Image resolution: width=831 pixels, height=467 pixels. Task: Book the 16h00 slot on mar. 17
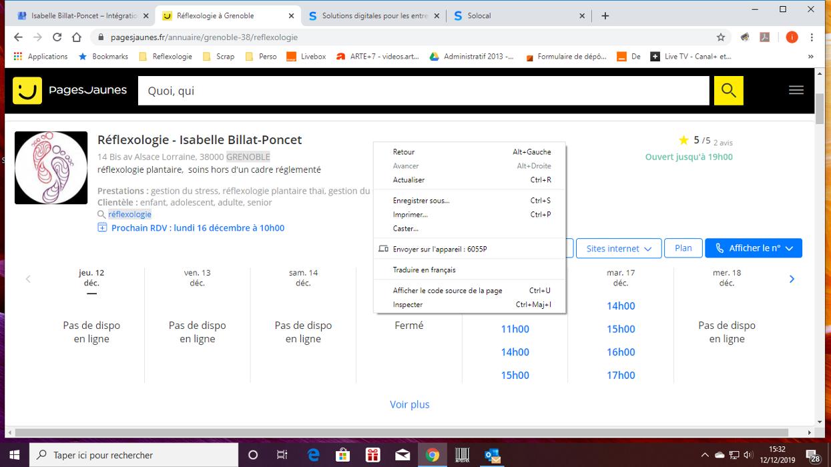(x=621, y=352)
